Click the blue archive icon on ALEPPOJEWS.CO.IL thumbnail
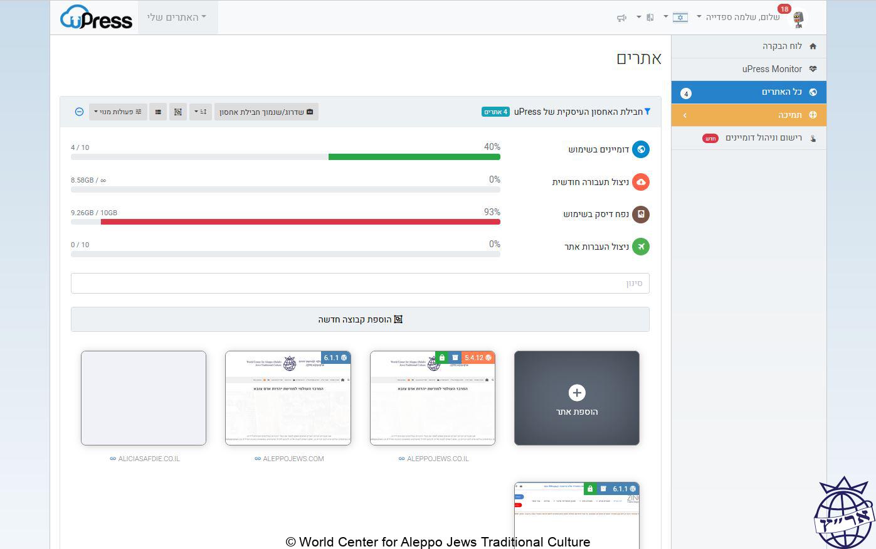 click(x=455, y=358)
